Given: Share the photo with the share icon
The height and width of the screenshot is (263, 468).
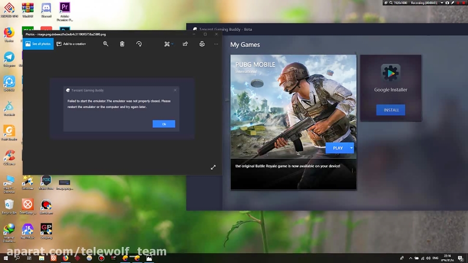Looking at the screenshot, I should tap(185, 44).
